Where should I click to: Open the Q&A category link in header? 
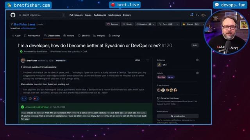(x=85, y=52)
